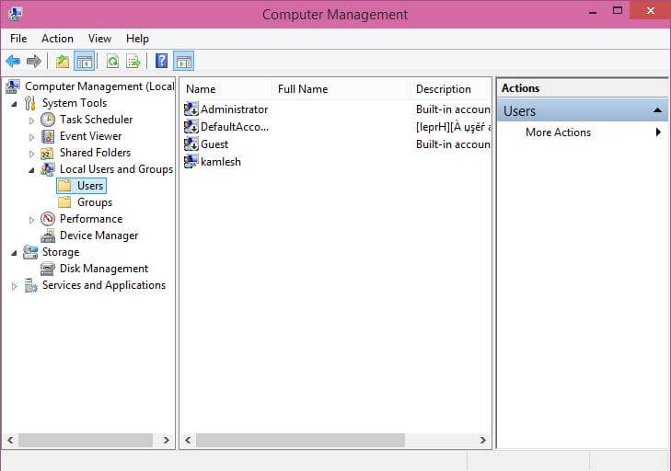Click the kamlesh user account icon
The width and height of the screenshot is (671, 471).
(191, 161)
